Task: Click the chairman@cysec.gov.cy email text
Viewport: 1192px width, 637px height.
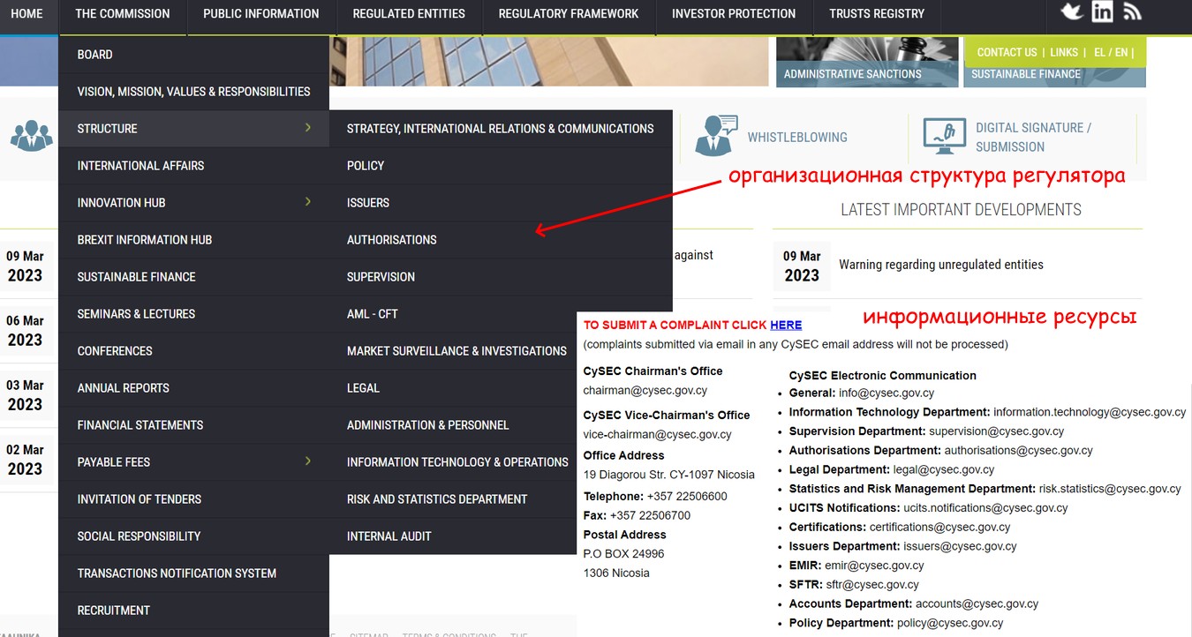Action: (x=645, y=391)
